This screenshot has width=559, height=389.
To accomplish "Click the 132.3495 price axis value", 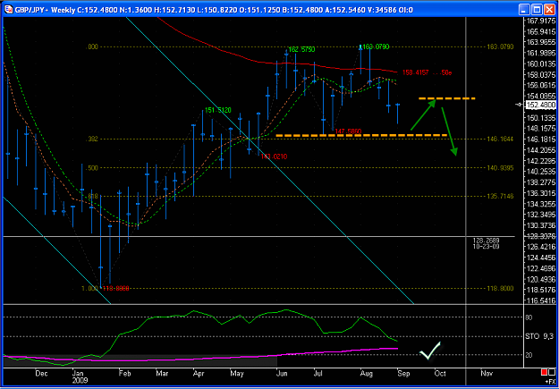I will [x=541, y=215].
